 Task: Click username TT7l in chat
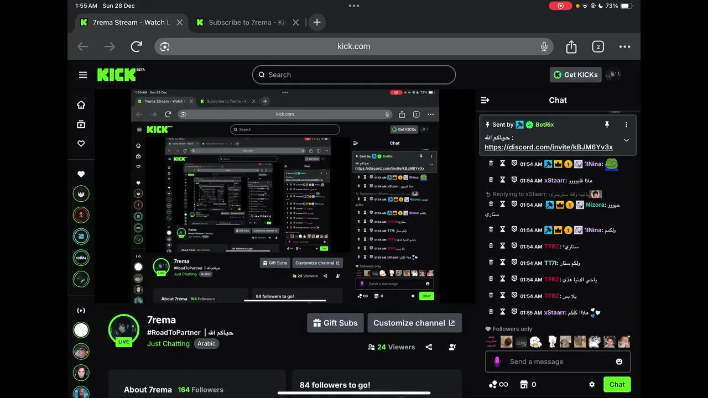coord(551,263)
